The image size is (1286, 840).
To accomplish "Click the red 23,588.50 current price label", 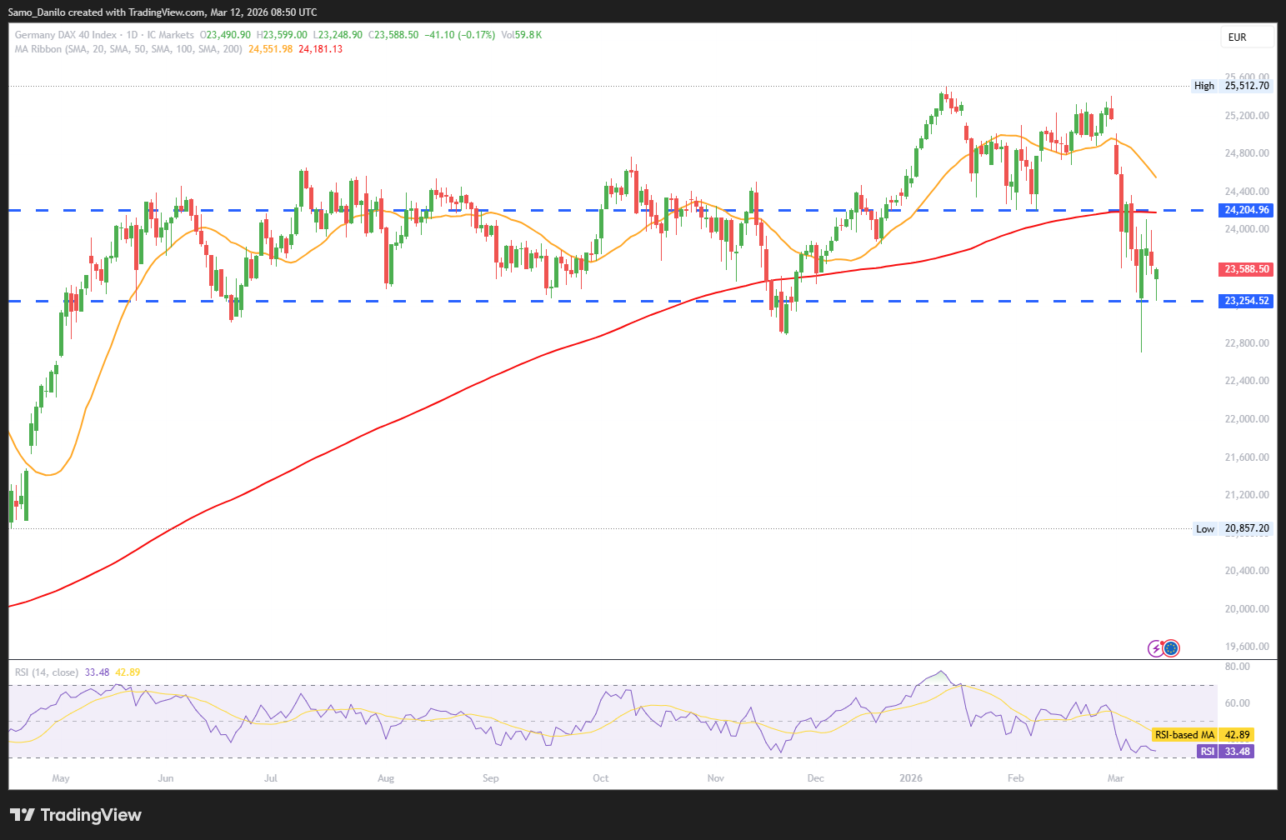I will tap(1247, 269).
